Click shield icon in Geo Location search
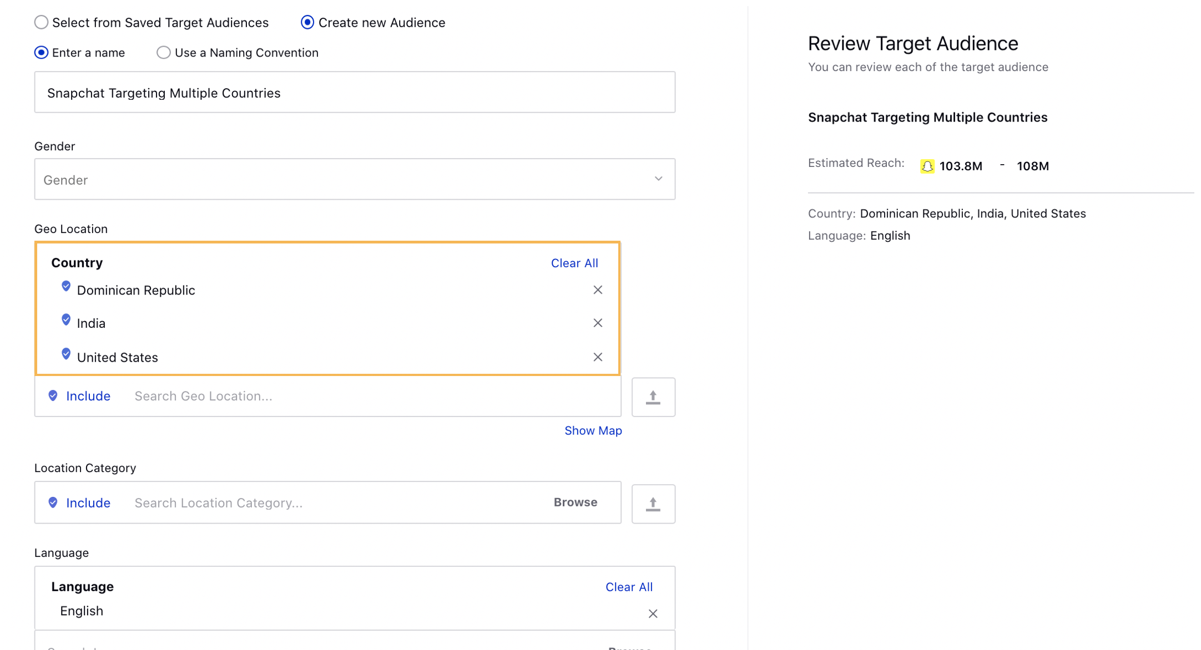Viewport: 1201px width, 650px height. click(53, 395)
